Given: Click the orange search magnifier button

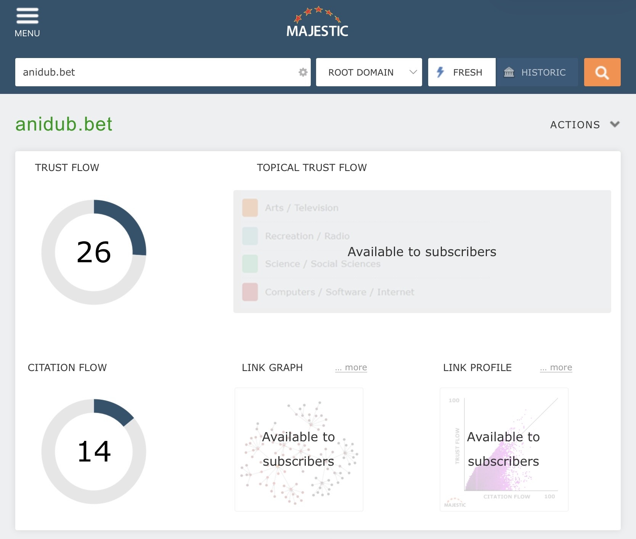Looking at the screenshot, I should click(602, 72).
